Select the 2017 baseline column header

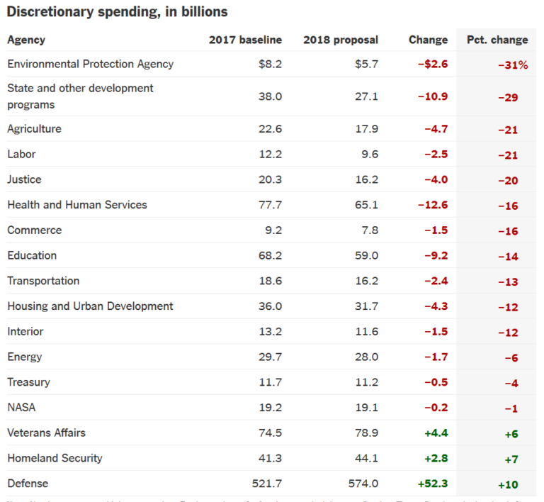tap(245, 40)
